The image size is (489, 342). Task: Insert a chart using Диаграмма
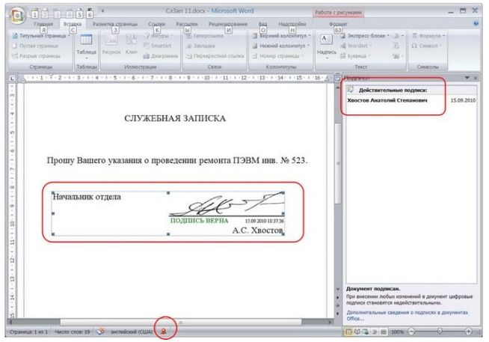point(160,56)
